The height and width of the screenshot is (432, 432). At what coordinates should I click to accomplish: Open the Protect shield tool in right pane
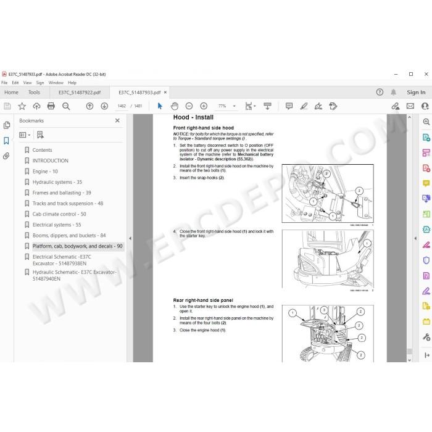pos(426,260)
